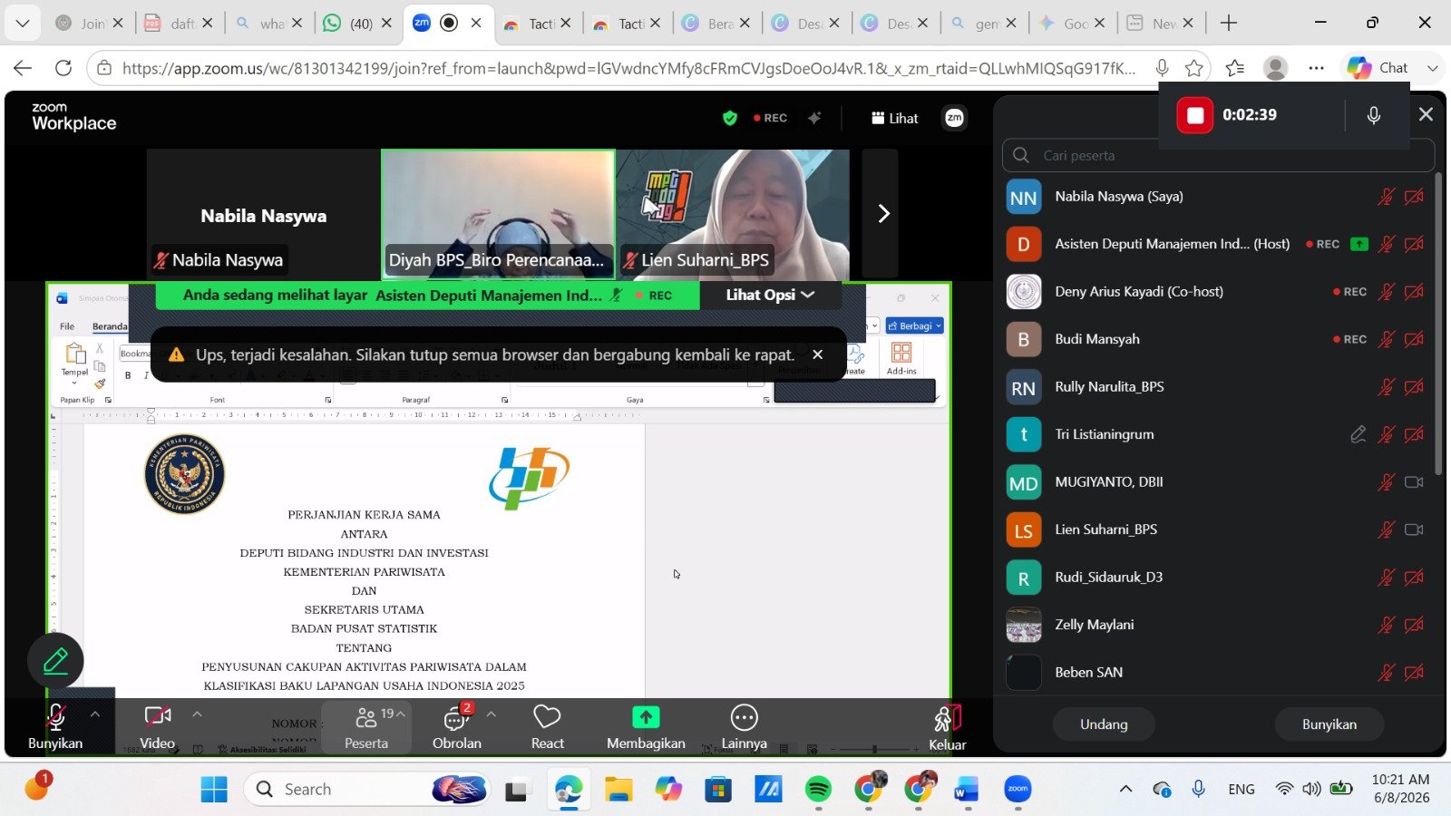Click Berbagi button in shared Word
The width and height of the screenshot is (1451, 816).
coord(915,325)
